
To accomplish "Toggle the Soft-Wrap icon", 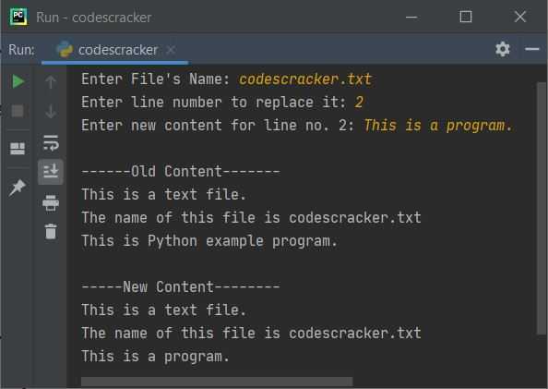I will 51,142.
